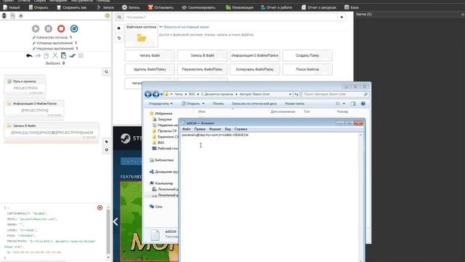Viewport: 465px width, 262px height.
Task: Click the Удалить Файл/Папку button
Action: (150, 69)
